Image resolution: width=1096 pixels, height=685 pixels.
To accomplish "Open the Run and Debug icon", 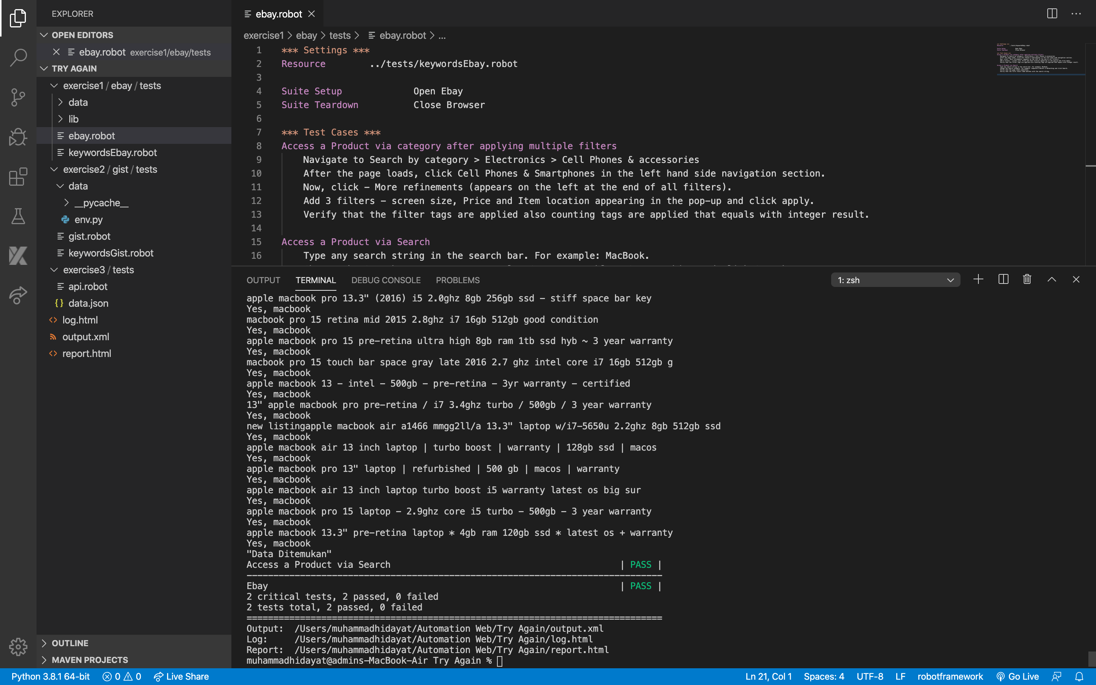I will (18, 137).
